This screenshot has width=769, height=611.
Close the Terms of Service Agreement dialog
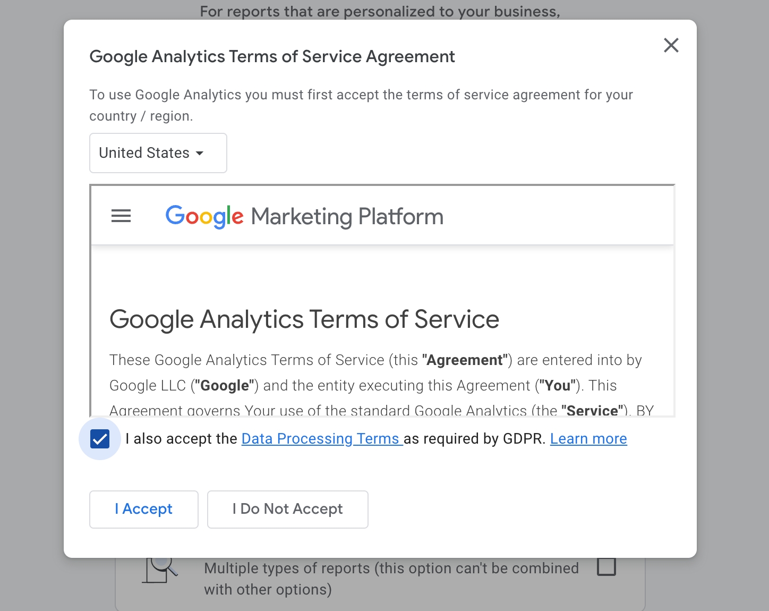click(x=671, y=45)
